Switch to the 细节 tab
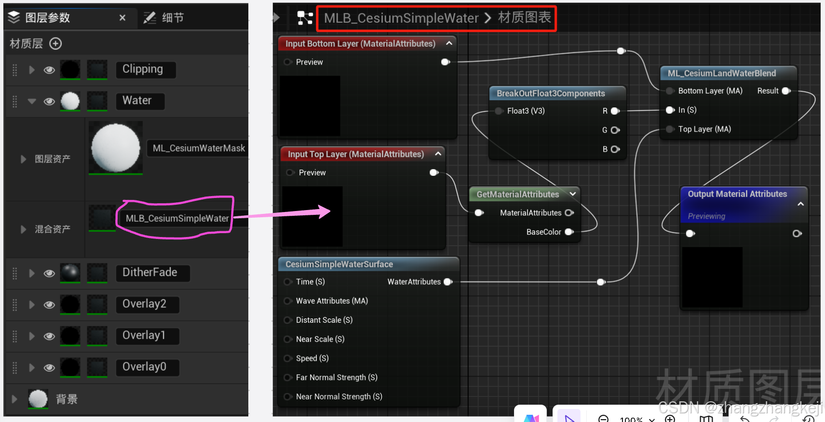 click(x=164, y=18)
